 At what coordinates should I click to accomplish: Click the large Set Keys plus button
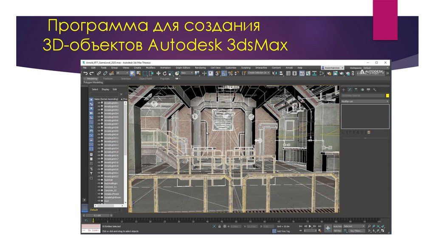click(x=328, y=228)
